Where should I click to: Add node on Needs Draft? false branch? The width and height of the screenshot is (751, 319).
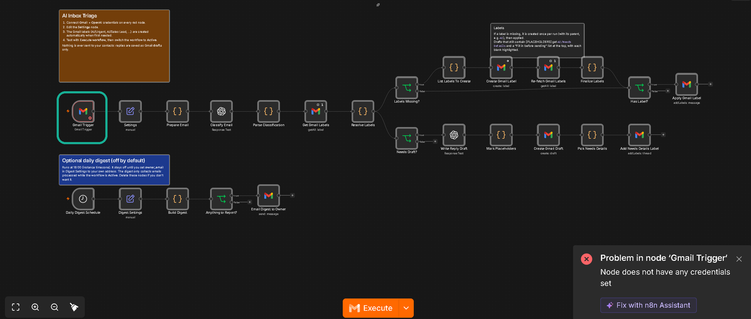[435, 142]
